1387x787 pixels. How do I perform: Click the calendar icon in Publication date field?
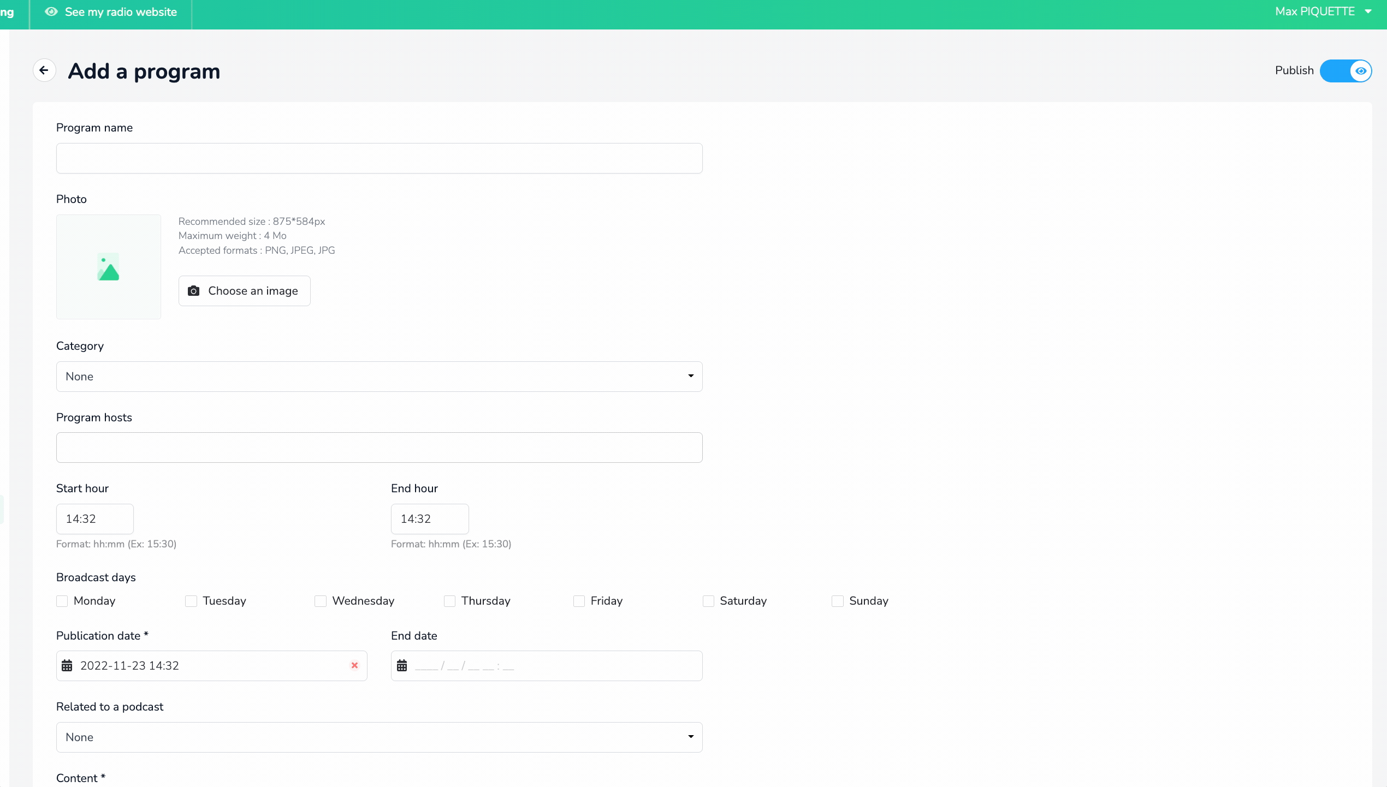point(67,666)
